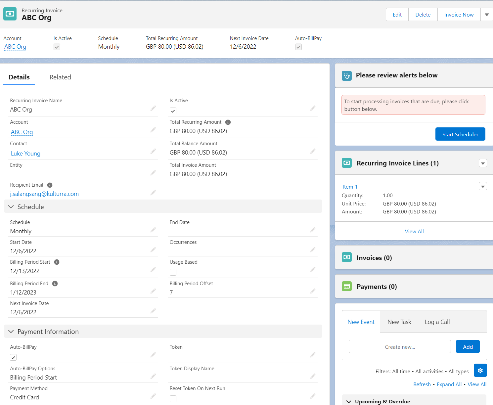Click the edit pencil next to Contact
Image resolution: width=493 pixels, height=405 pixels.
coord(153,151)
